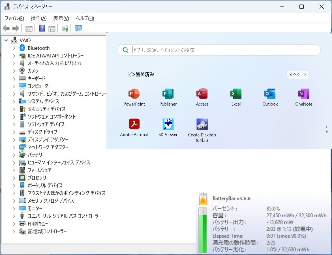This screenshot has height=255, width=332.
Task: Open Adobe Acrobat pinned app
Action: pos(134,127)
